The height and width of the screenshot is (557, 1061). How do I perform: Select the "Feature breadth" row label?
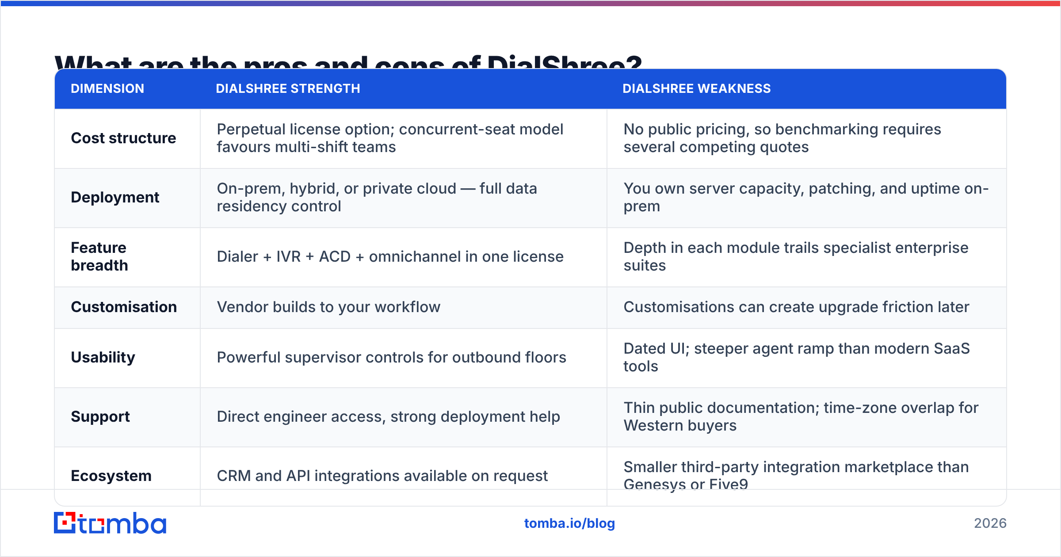(x=99, y=256)
